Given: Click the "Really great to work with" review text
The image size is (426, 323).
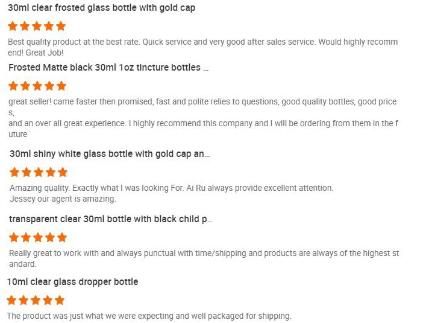Looking at the screenshot, I should pyautogui.click(x=204, y=254).
